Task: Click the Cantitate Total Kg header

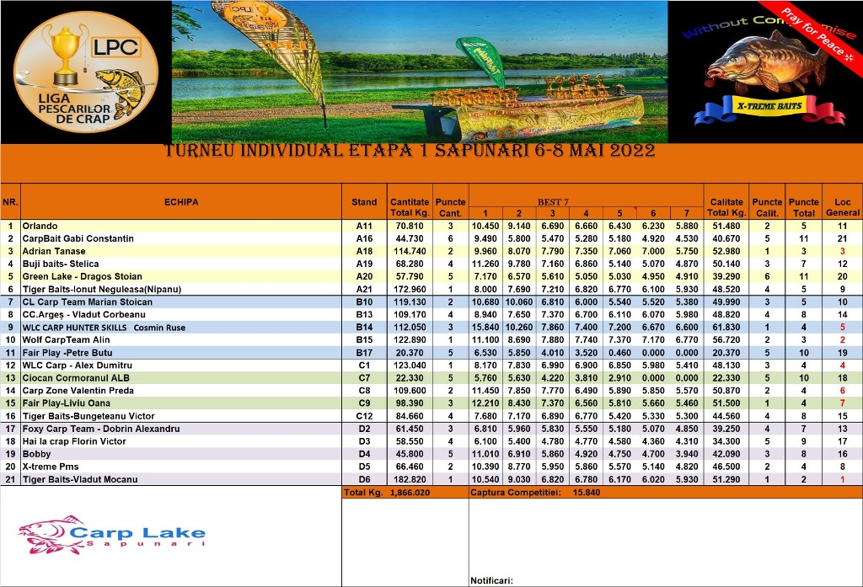Action: (409, 207)
